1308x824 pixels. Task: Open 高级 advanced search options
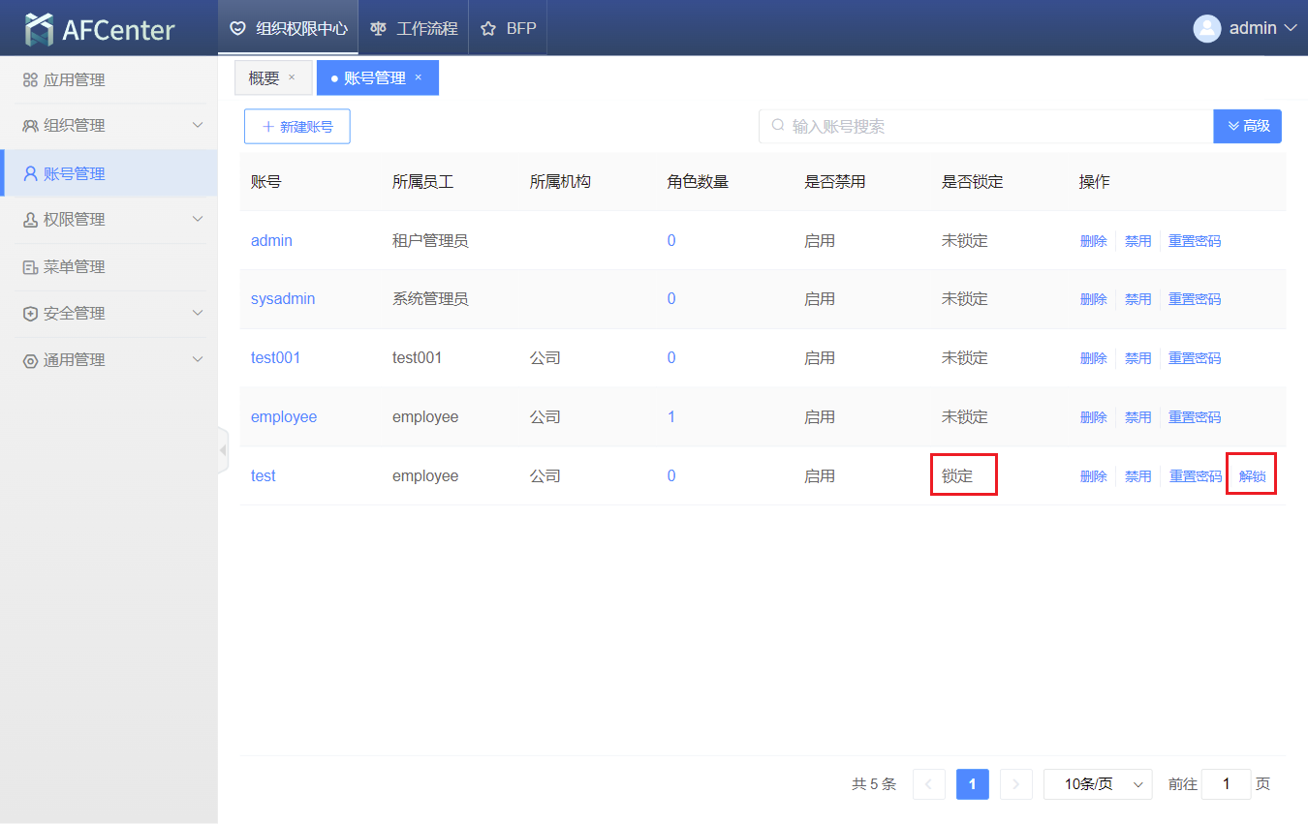coord(1248,126)
